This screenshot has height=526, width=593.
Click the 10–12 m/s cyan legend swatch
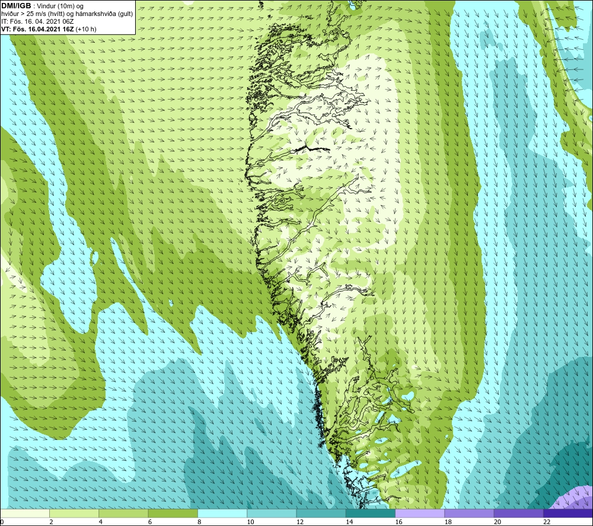[x=272, y=514]
